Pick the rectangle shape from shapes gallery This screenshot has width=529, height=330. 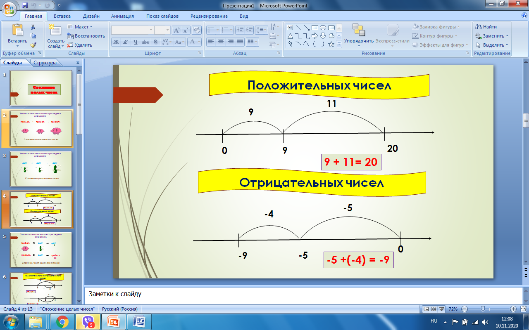[x=315, y=28]
